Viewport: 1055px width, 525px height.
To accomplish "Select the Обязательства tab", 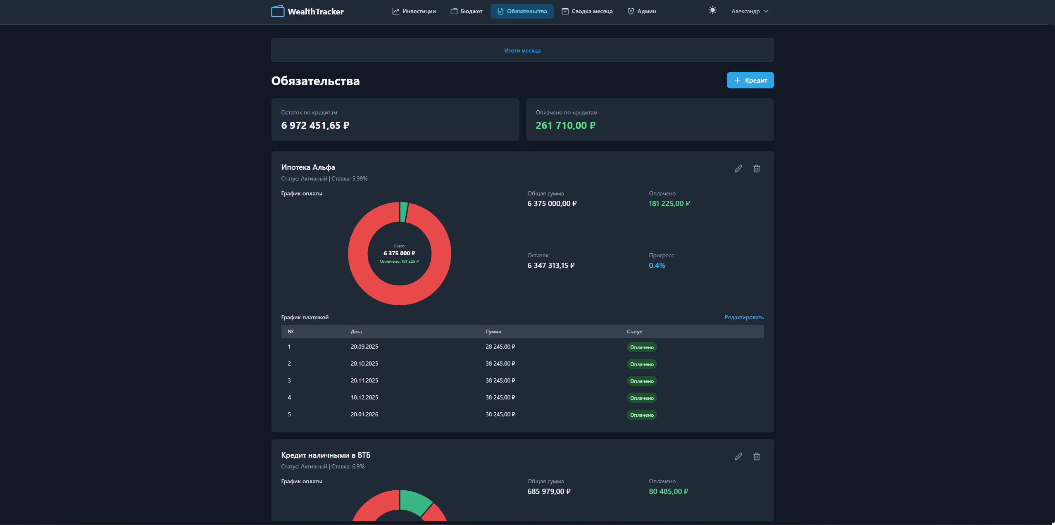I will 522,11.
